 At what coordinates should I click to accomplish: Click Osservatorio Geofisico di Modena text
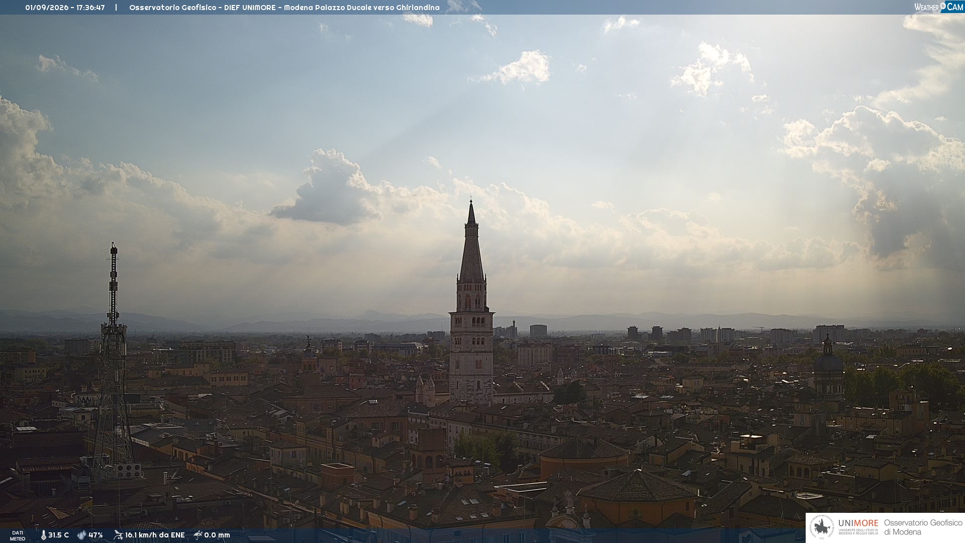(x=923, y=527)
